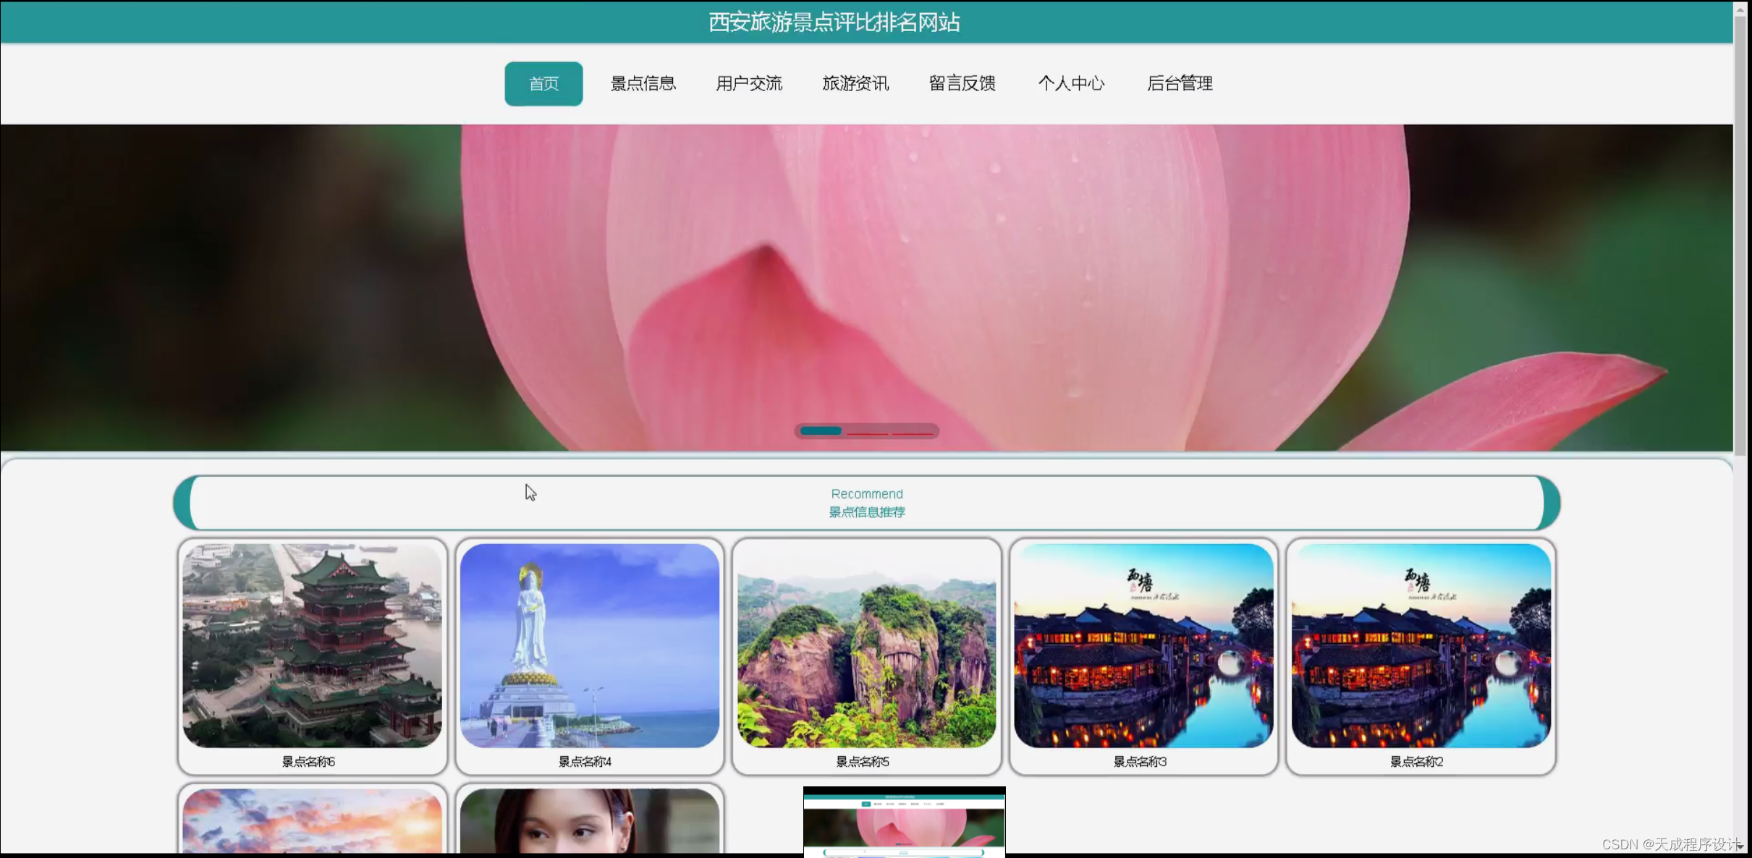
Task: Visit the 个人中心 personal center
Action: (x=1072, y=83)
